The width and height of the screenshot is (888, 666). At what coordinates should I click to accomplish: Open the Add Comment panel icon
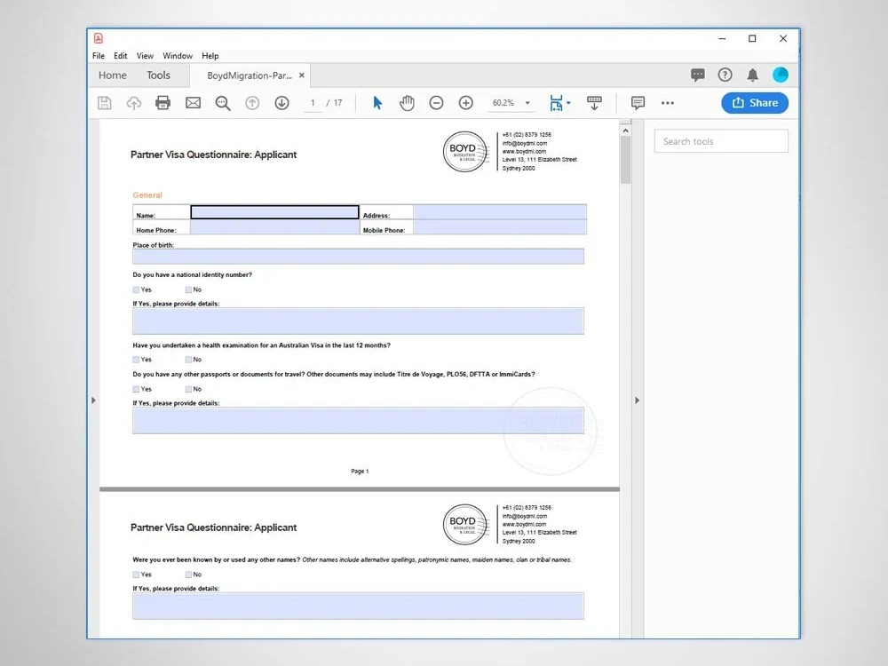(x=638, y=102)
